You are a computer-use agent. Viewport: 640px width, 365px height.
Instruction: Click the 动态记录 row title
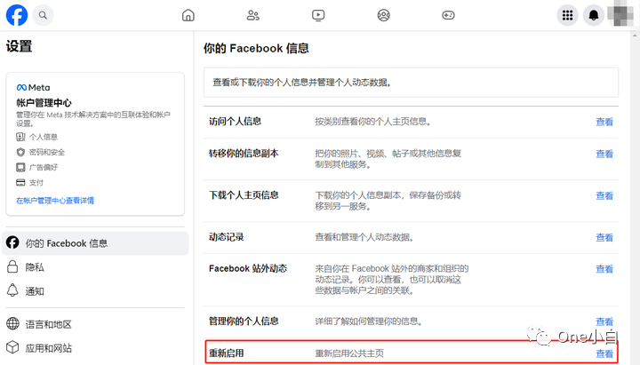[227, 237]
